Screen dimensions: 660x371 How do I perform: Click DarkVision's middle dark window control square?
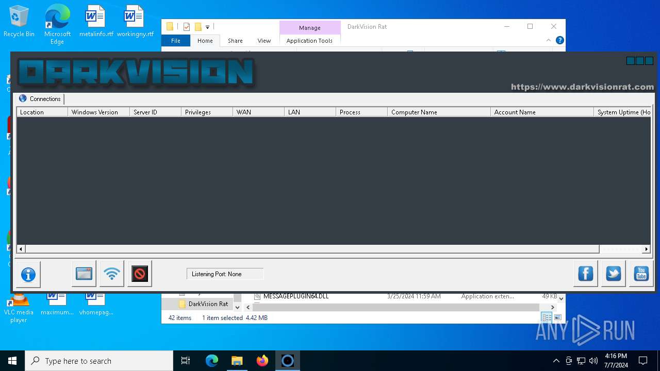pos(640,61)
